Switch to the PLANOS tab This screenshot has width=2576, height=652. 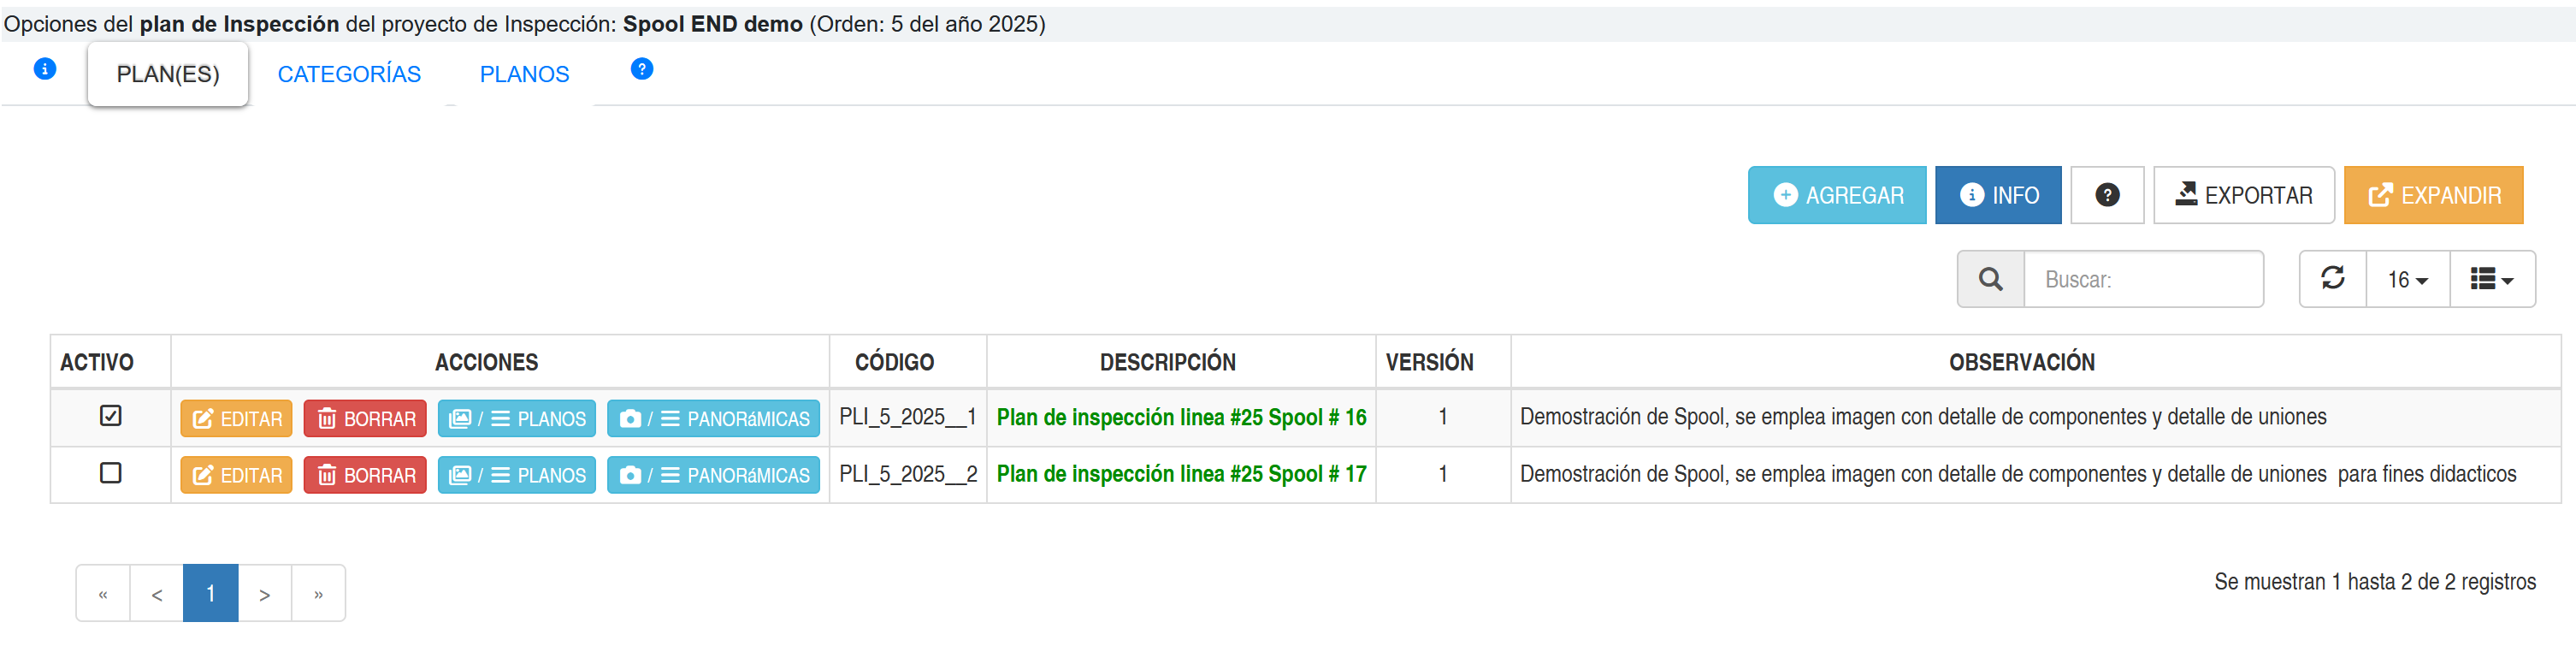pos(524,74)
